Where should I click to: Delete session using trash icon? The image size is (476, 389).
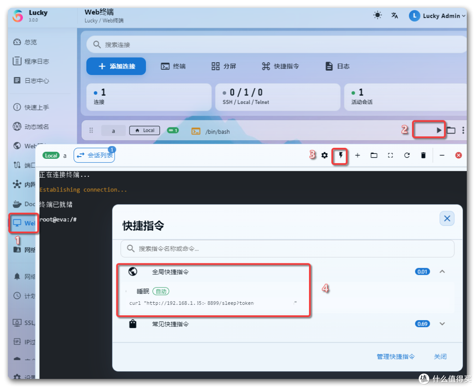(x=423, y=156)
